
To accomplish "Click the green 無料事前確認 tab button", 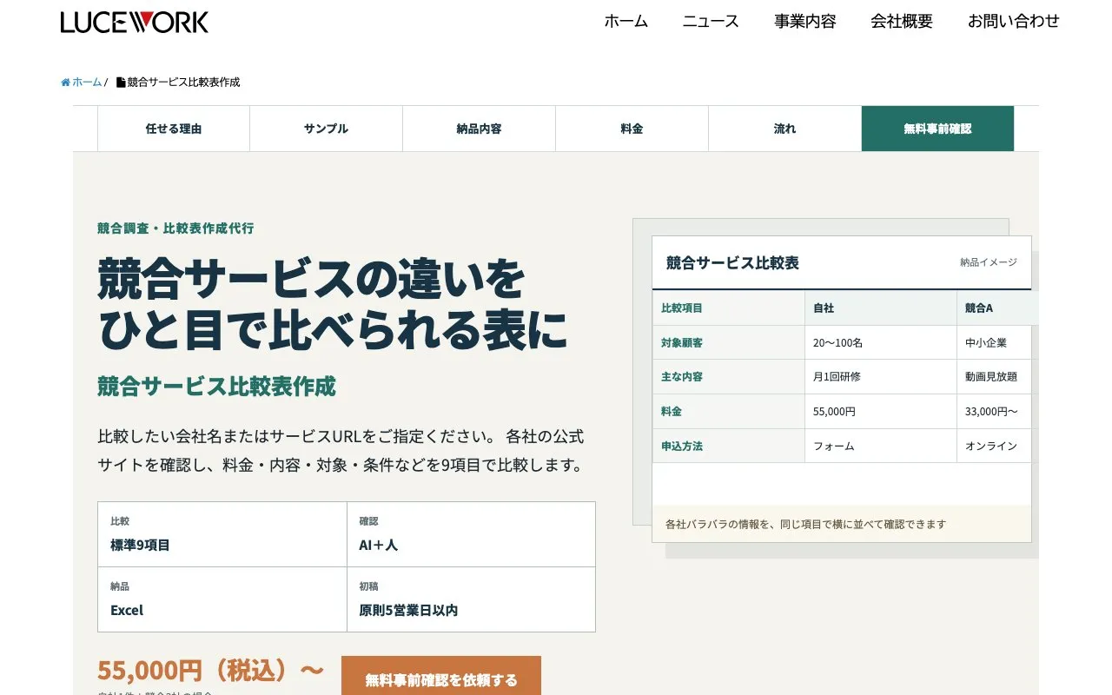I will coord(938,129).
